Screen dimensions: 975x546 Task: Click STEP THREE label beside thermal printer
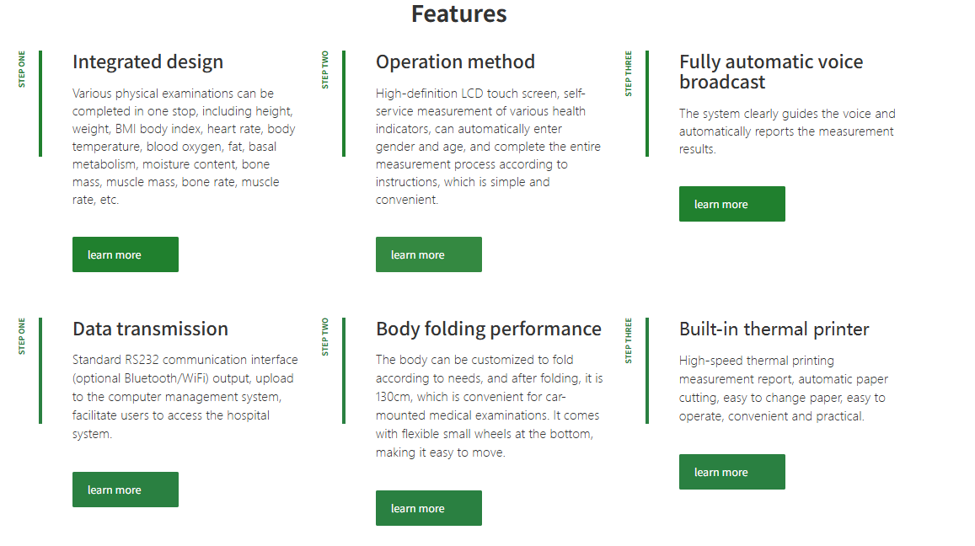pyautogui.click(x=629, y=341)
